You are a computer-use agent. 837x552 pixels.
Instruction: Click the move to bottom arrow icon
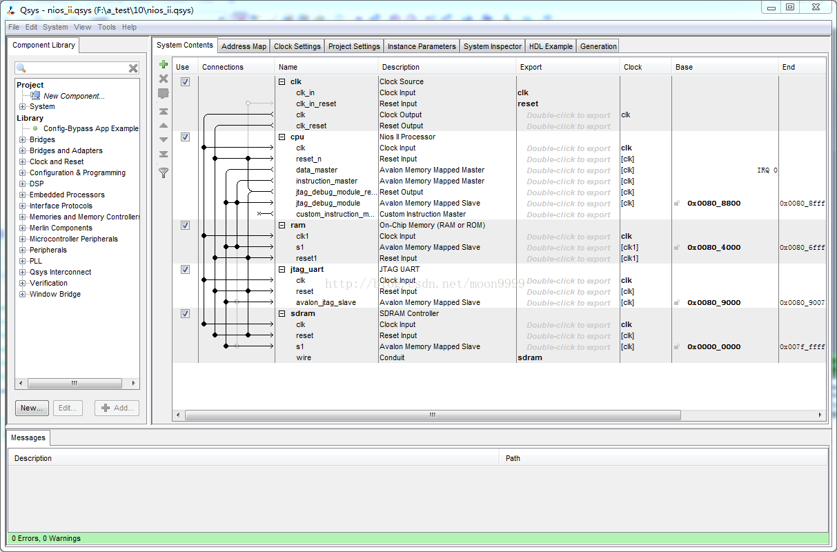pos(164,155)
